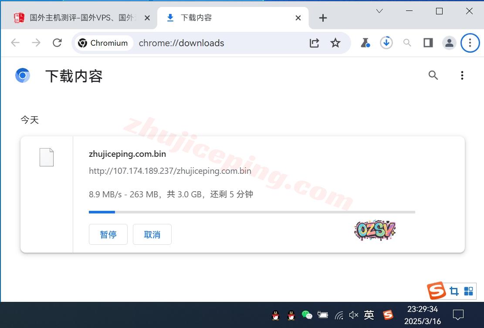Reload the page with the refresh icon
The image size is (484, 328).
pos(57,43)
